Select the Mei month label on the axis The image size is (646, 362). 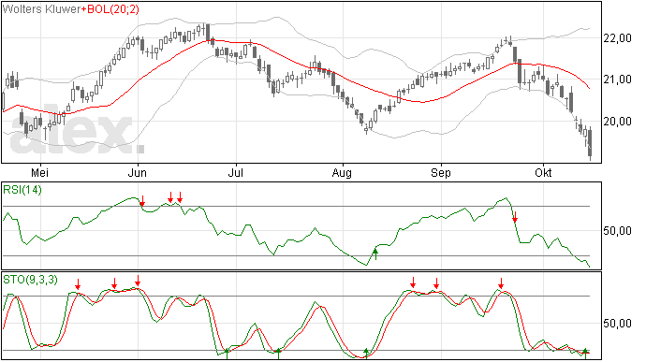coord(40,172)
